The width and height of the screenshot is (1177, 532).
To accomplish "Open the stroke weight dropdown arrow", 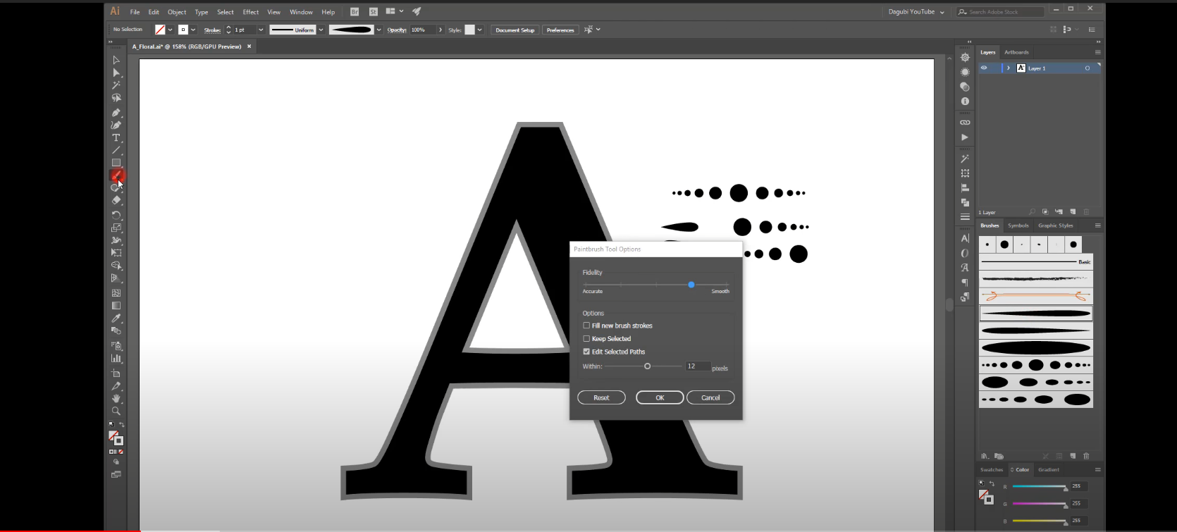I will [x=261, y=30].
